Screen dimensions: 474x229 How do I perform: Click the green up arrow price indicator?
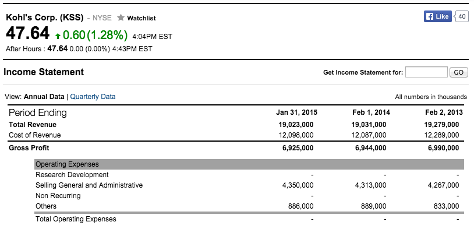pos(58,36)
